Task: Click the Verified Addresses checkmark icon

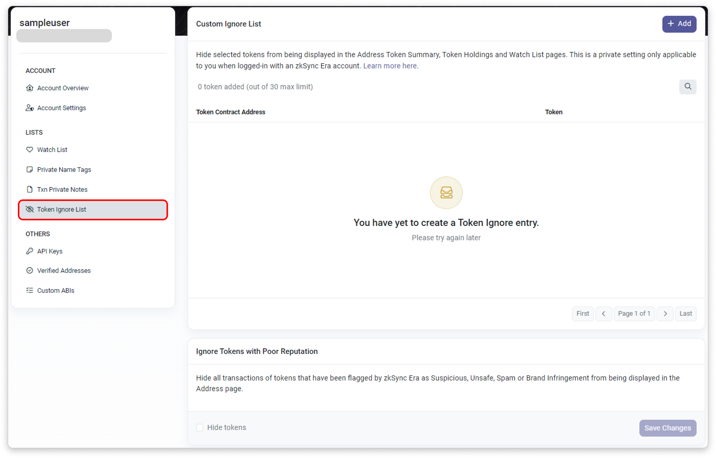Action: pos(30,271)
